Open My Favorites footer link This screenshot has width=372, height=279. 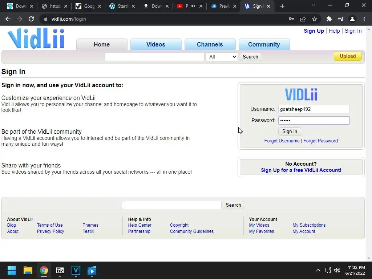[x=262, y=231]
